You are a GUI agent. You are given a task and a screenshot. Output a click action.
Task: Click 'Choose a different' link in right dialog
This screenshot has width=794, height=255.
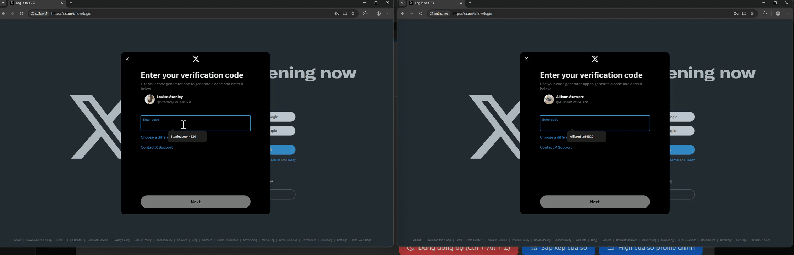(553, 137)
